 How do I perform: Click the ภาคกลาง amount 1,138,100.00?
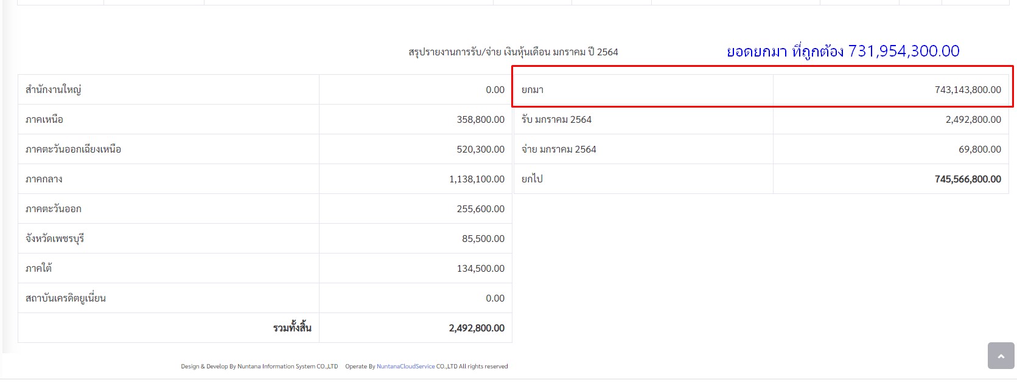(x=477, y=179)
